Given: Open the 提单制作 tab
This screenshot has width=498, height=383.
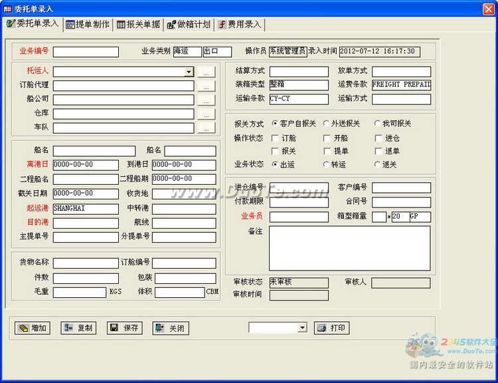Looking at the screenshot, I should pos(88,25).
